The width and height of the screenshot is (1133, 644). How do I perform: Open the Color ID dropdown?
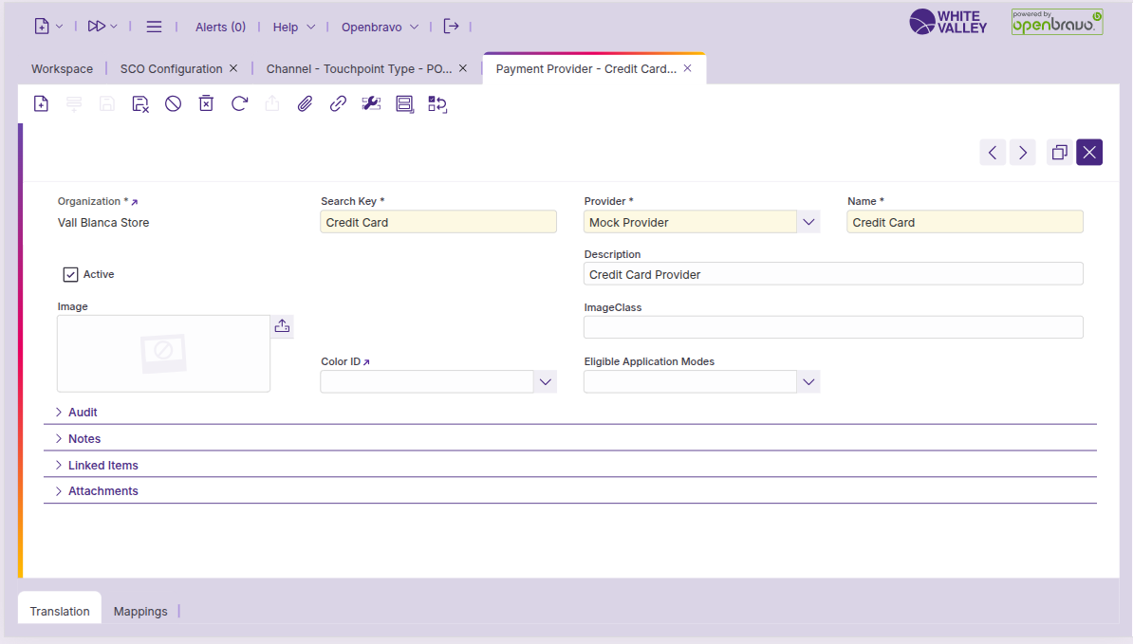pos(545,381)
